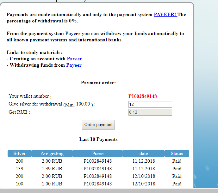218x193 pixels.
Task: Click the silver withdrawal amount field
Action: (x=150, y=104)
